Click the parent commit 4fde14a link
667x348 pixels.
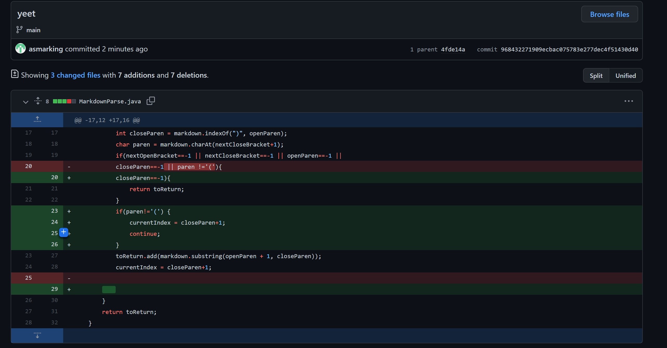453,49
